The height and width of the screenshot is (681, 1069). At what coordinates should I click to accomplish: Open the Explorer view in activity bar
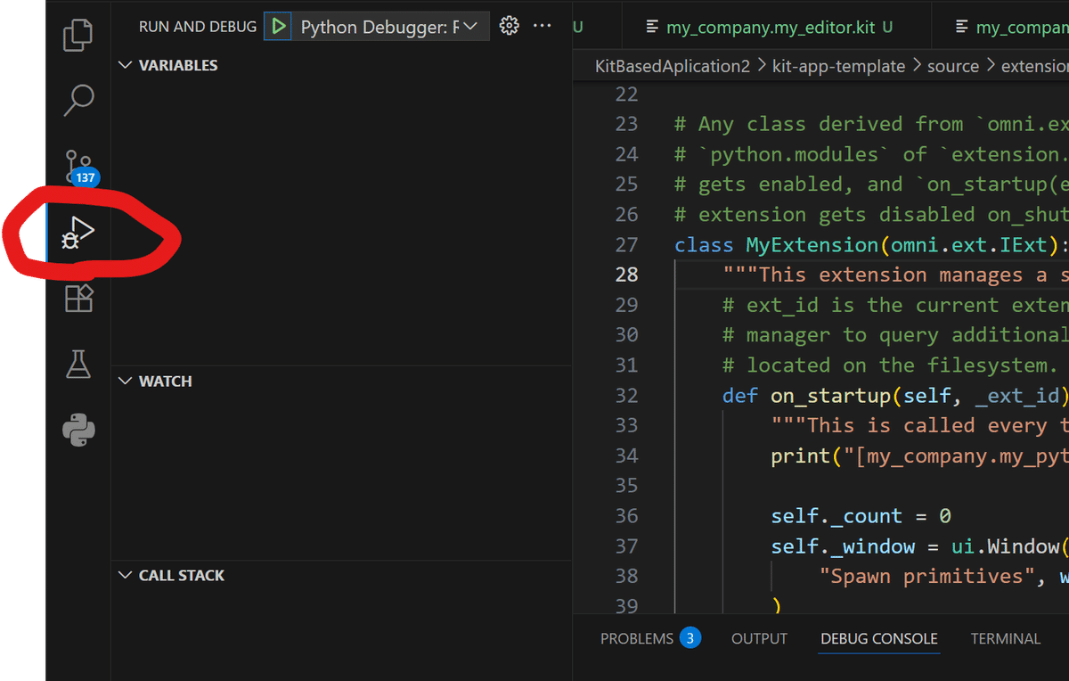[78, 36]
